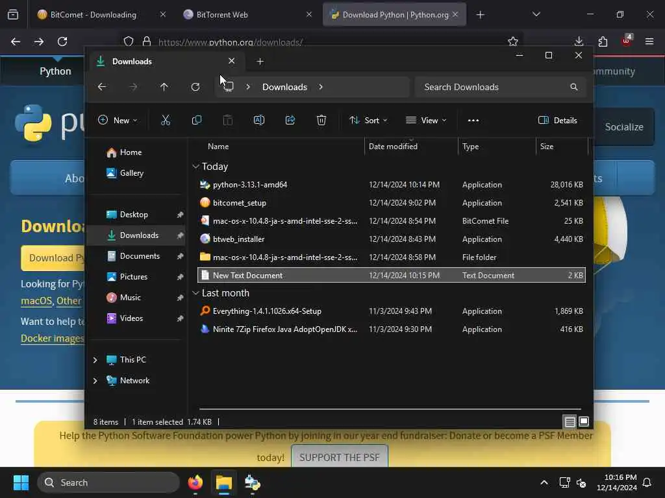Click the Copy icon in Explorer toolbar
The height and width of the screenshot is (498, 665).
pos(196,120)
